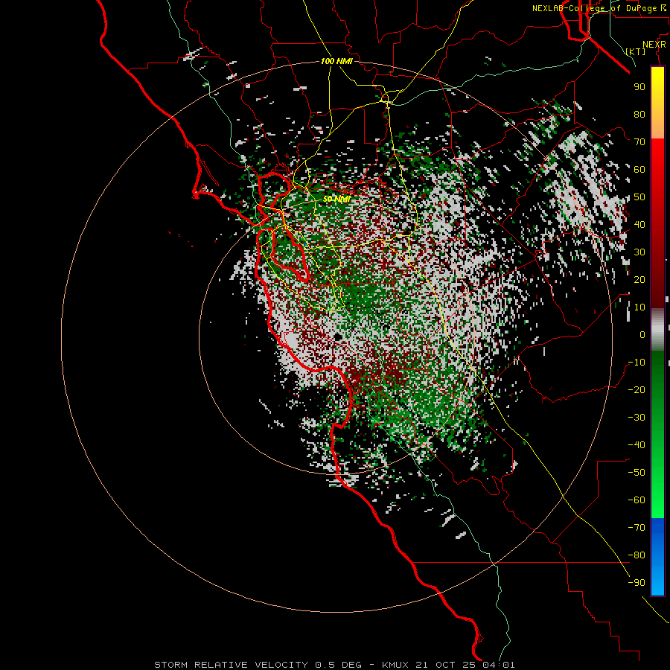This screenshot has height=670, width=670.
Task: Select the dark green segment of color bar
Action: [657, 376]
